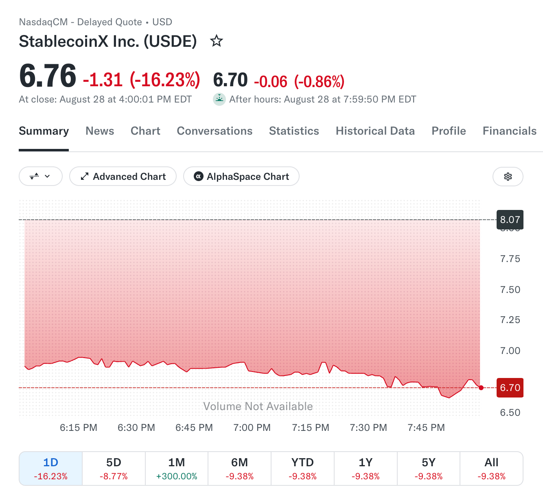Select the 1D time range

[x=51, y=468]
